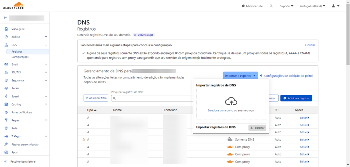Click the Páginas personalizadas wrench icon
The image size is (350, 167).
click(6, 144)
